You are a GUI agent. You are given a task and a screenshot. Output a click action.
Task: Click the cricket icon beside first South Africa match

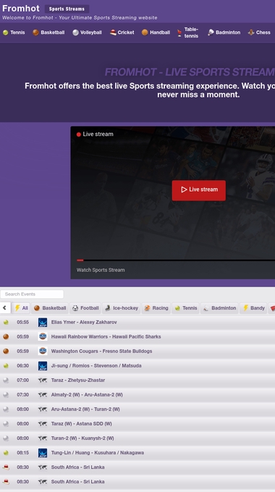(x=6, y=467)
